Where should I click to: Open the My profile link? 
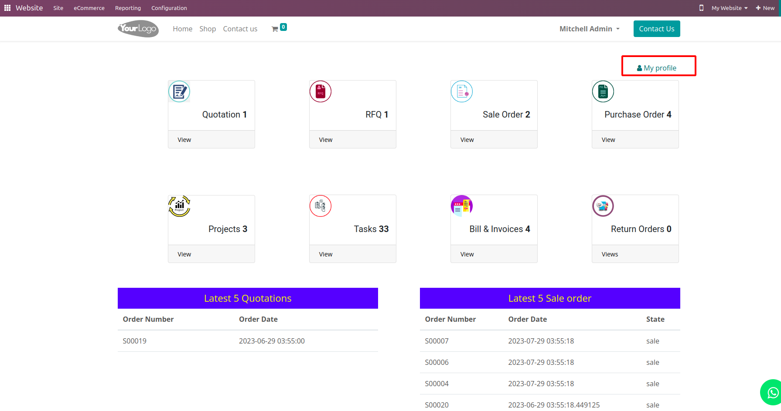point(657,68)
